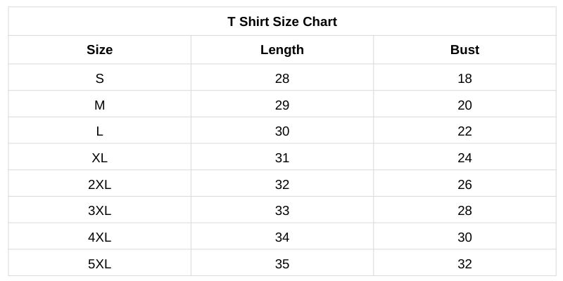Screen dimensions: 563x281
Task: Select the L size cell
Action: (x=99, y=131)
